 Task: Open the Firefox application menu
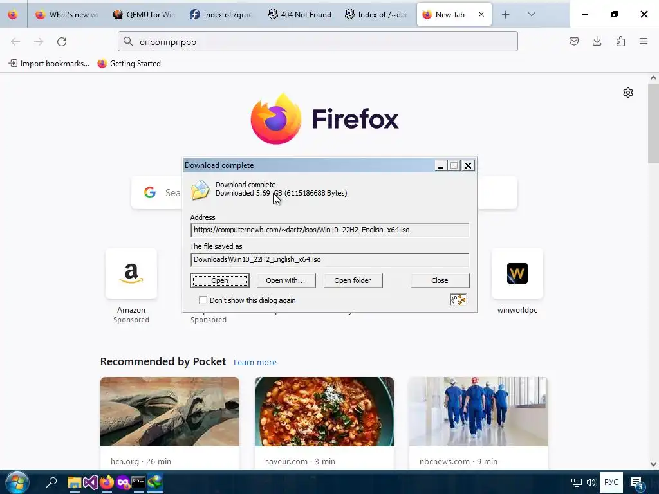click(x=644, y=41)
